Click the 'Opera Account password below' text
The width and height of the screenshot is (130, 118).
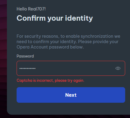50,47
